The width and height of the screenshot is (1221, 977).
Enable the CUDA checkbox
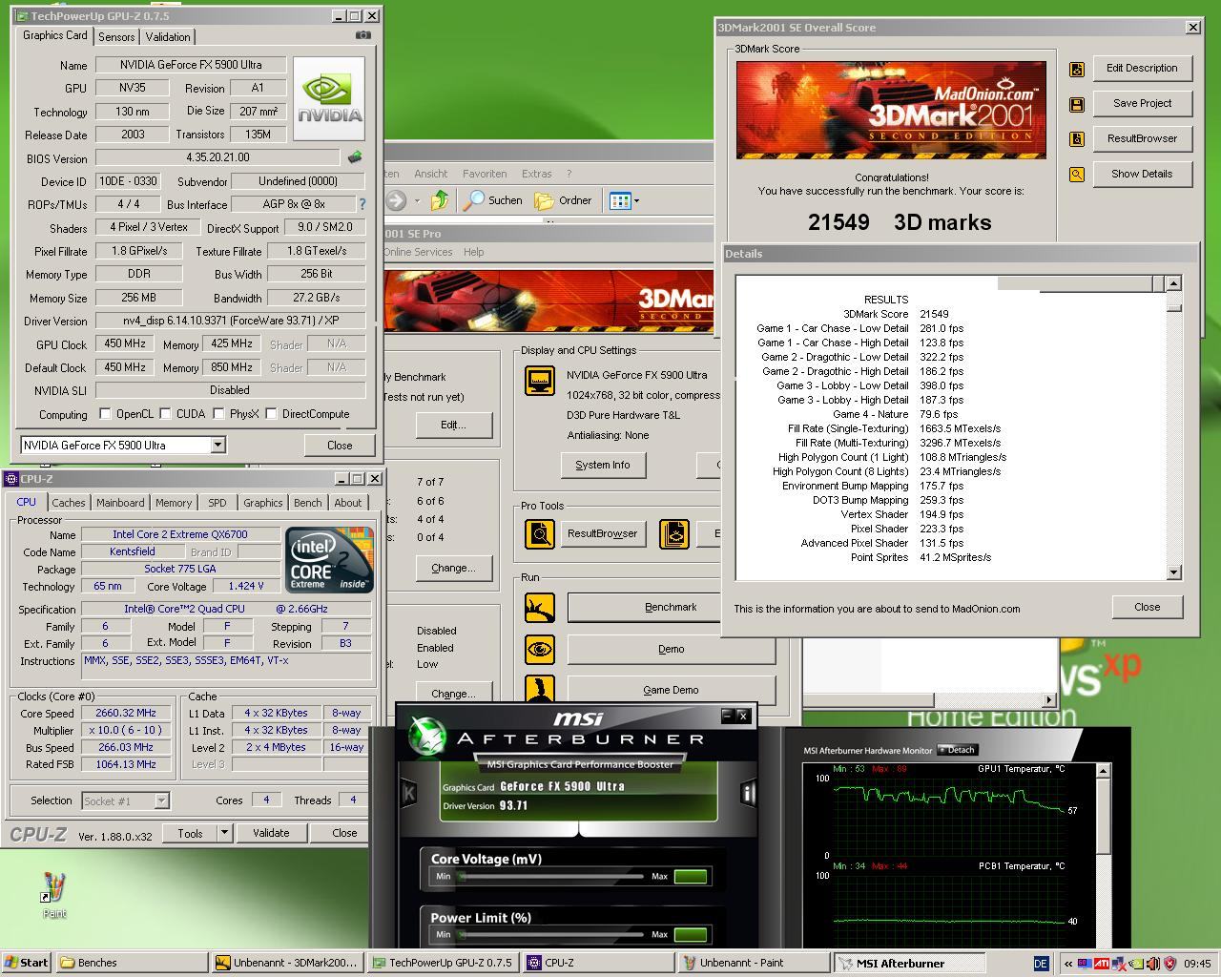tap(166, 413)
